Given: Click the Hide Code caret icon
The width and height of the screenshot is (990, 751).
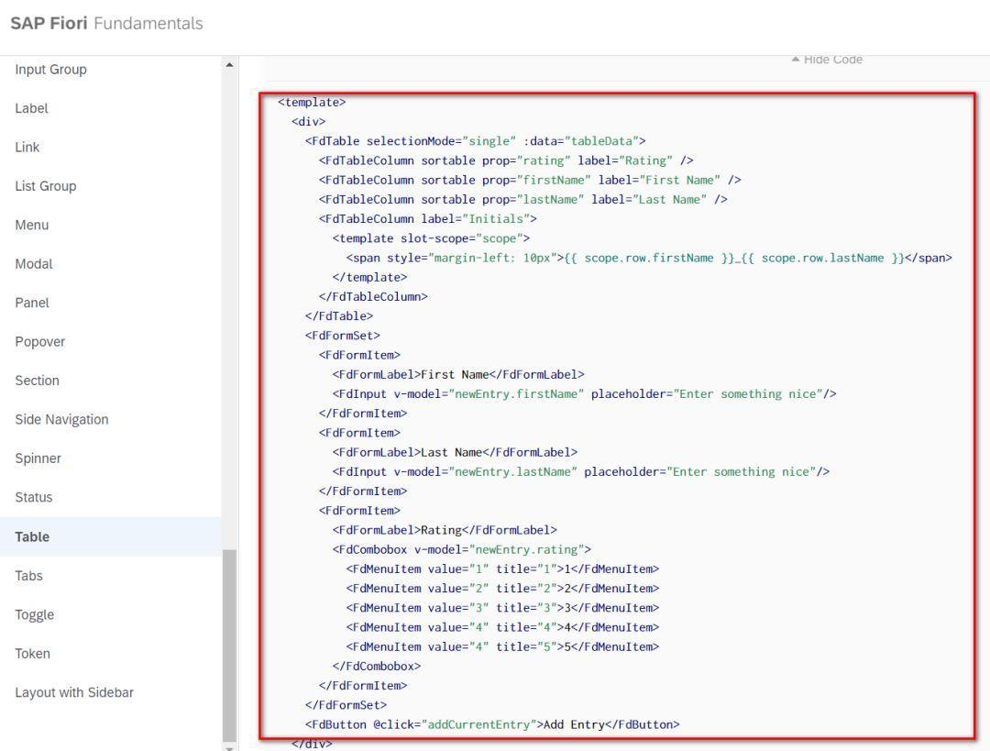Looking at the screenshot, I should pos(796,60).
